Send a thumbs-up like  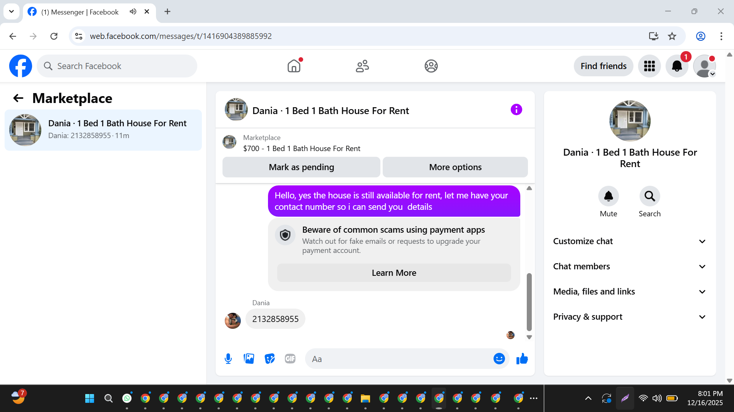[522, 359]
